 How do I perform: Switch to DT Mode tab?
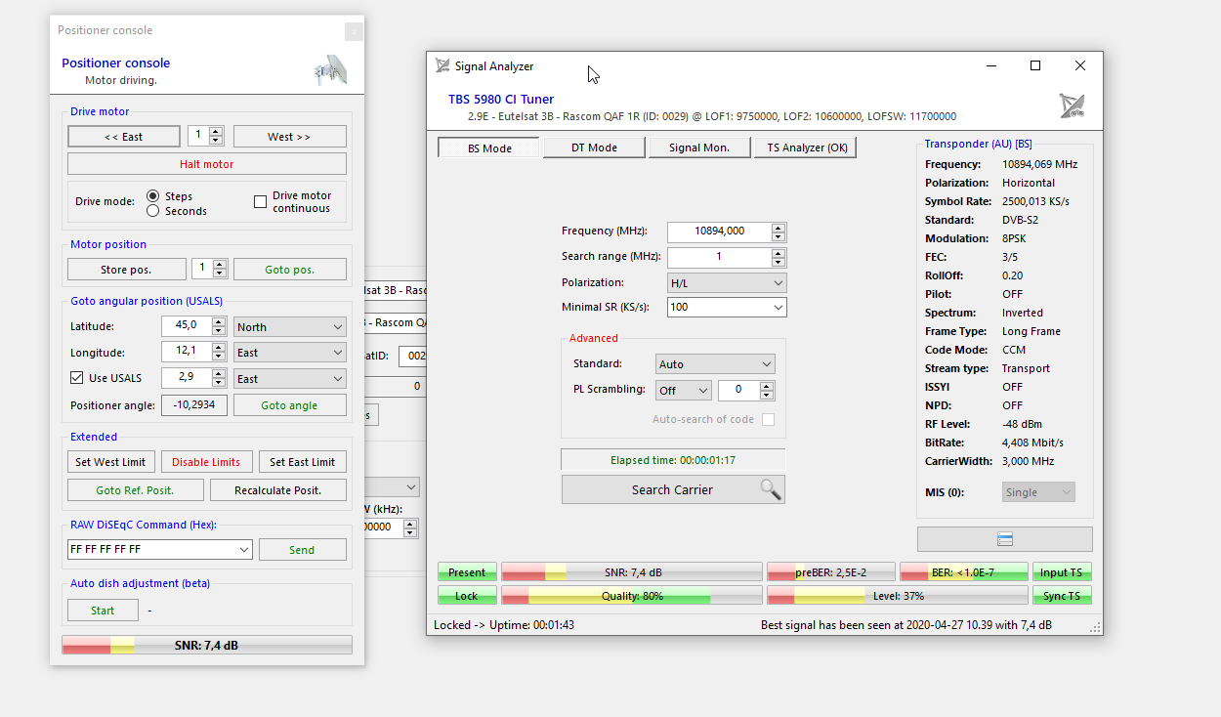(x=594, y=148)
